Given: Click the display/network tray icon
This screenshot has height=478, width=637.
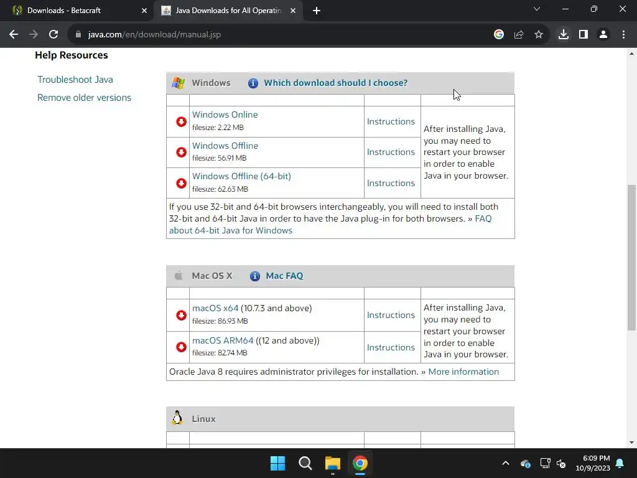Looking at the screenshot, I should (x=545, y=463).
